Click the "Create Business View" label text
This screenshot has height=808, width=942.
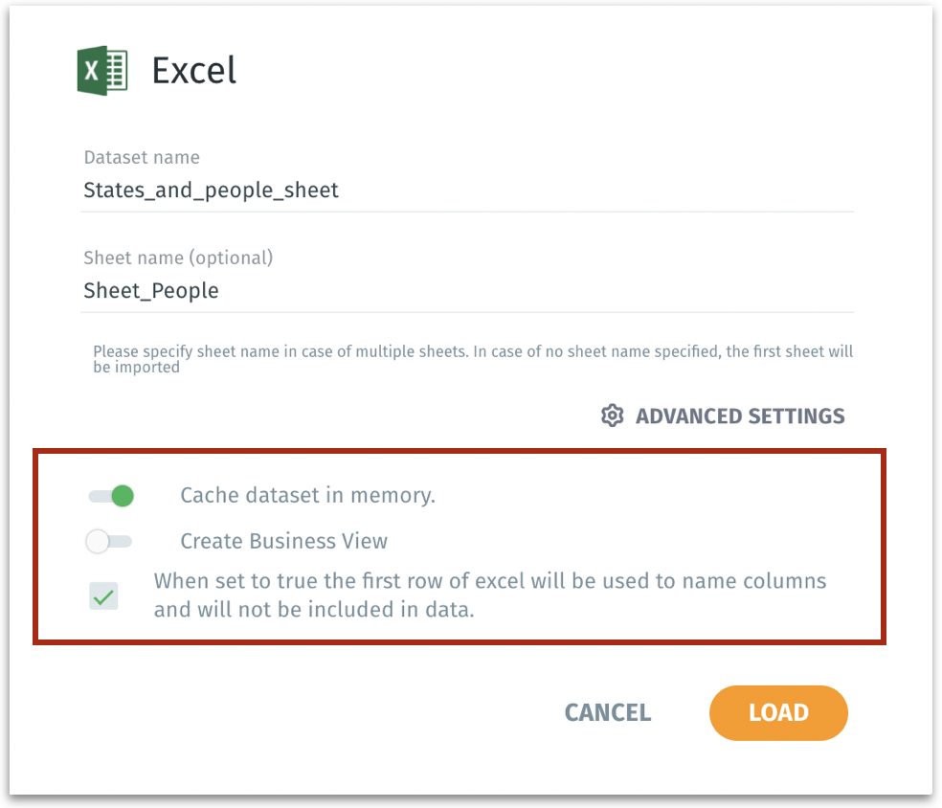tap(283, 542)
